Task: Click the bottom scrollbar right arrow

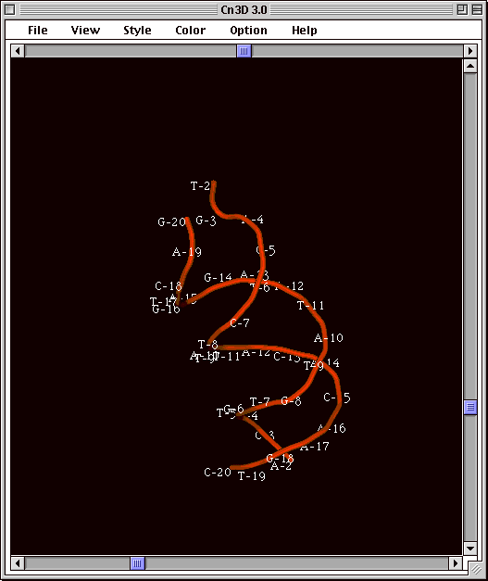Action: pyautogui.click(x=456, y=563)
